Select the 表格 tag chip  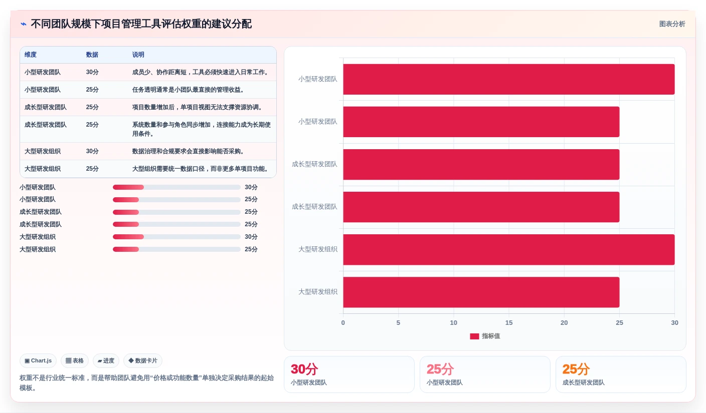pos(75,360)
